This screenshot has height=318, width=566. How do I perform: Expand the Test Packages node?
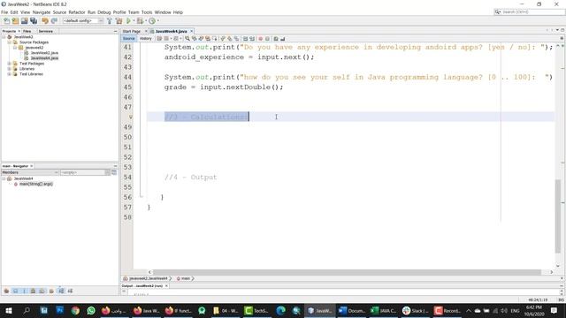tap(10, 64)
